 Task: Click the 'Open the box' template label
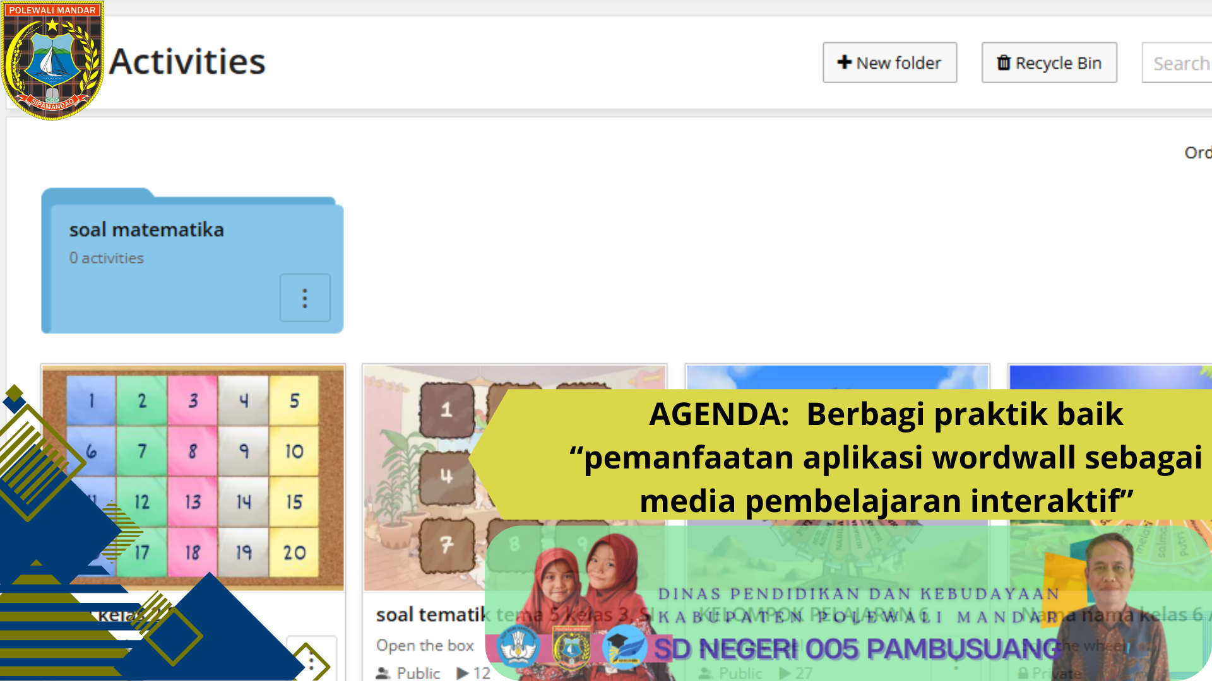click(425, 645)
